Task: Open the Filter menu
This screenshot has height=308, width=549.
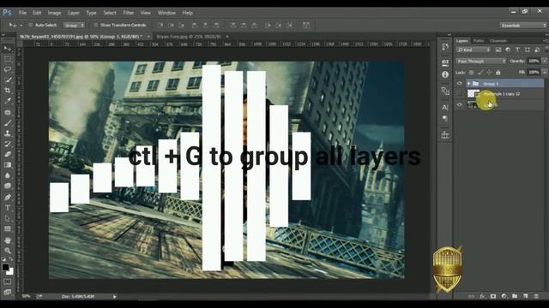Action: tap(129, 13)
